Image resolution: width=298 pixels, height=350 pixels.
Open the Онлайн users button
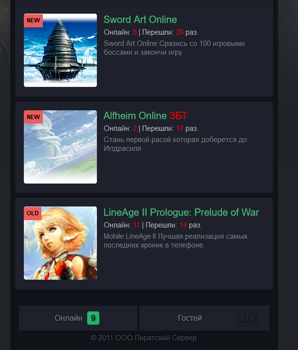coord(78,318)
